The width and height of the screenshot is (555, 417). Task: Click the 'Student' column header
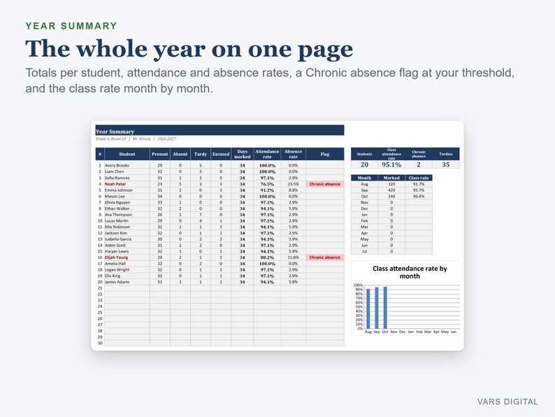[x=127, y=154]
